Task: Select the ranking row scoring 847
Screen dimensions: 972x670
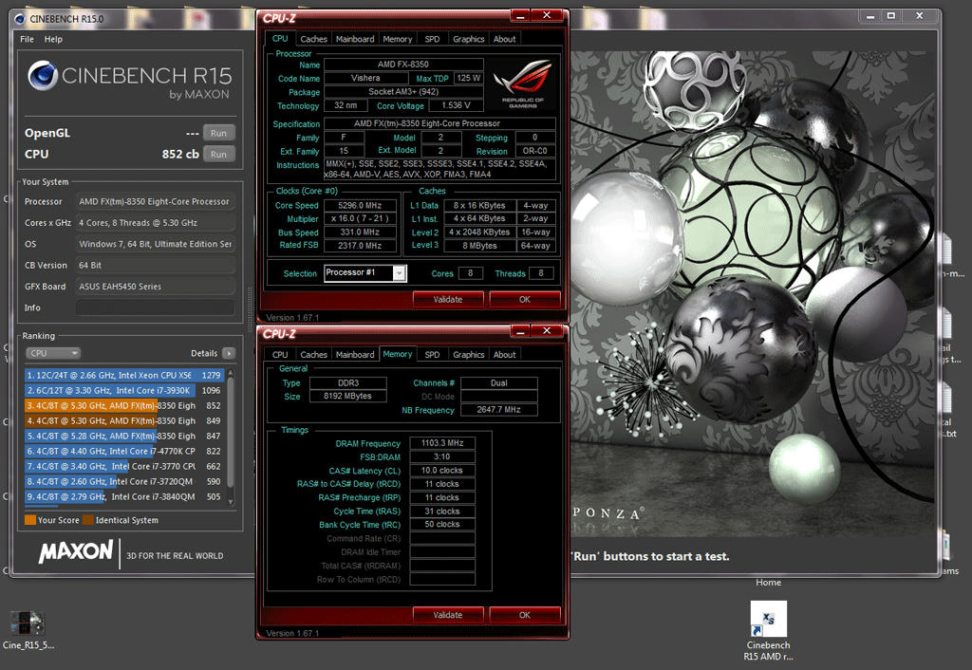Action: pyautogui.click(x=124, y=436)
